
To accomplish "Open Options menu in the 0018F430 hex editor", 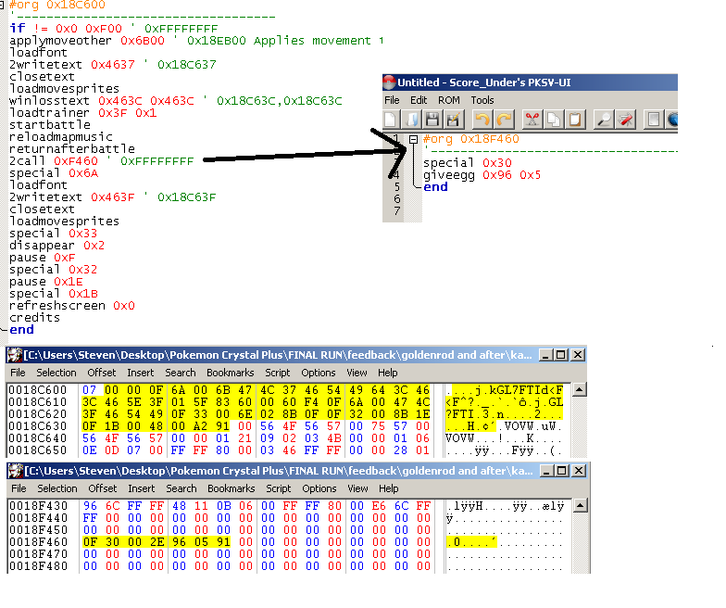I will pos(319,488).
